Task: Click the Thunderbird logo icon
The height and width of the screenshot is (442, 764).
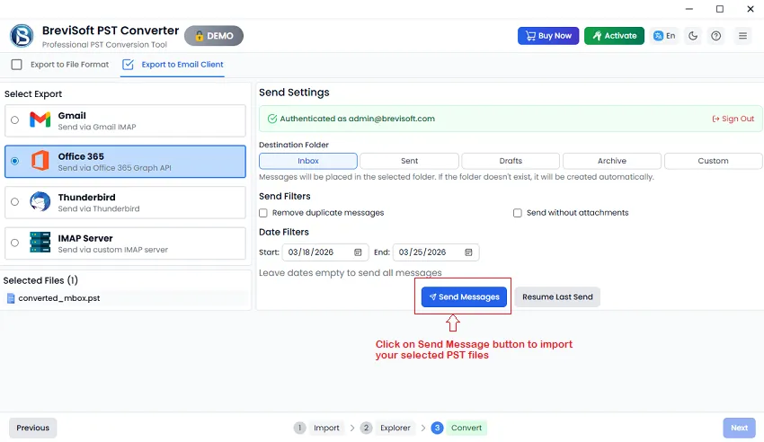Action: [40, 201]
